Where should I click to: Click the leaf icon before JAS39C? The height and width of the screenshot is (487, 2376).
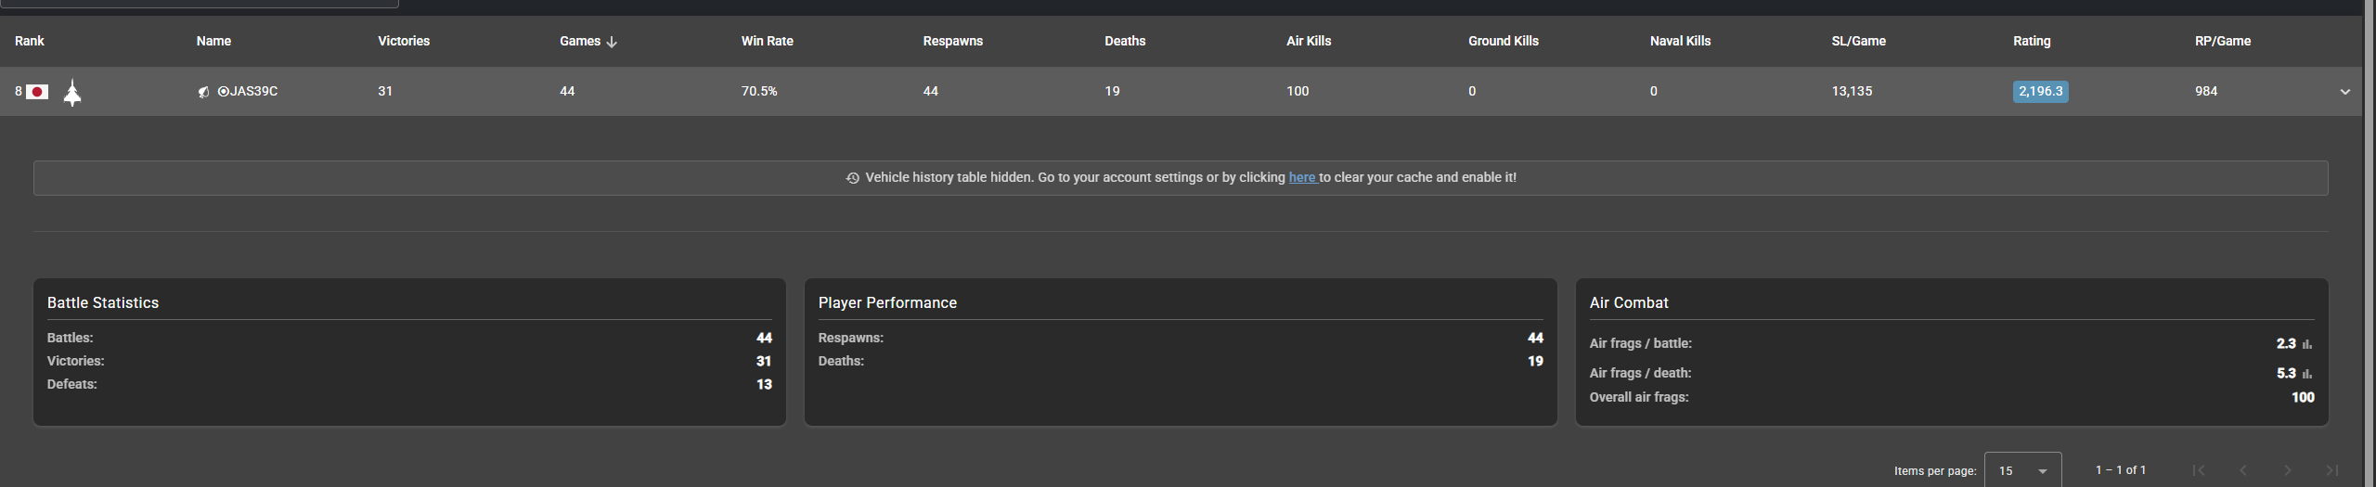pos(203,92)
